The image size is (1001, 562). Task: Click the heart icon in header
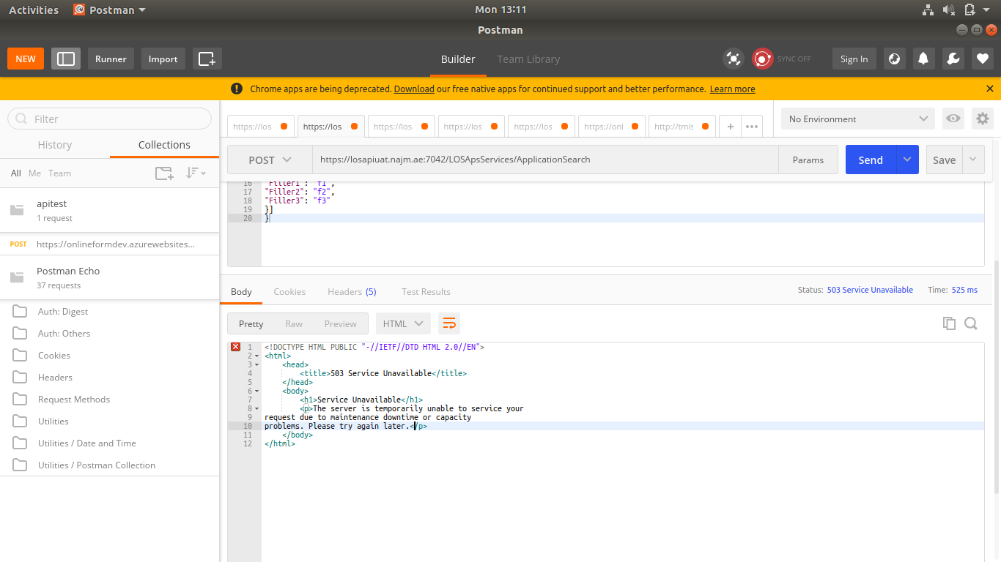[x=983, y=59]
